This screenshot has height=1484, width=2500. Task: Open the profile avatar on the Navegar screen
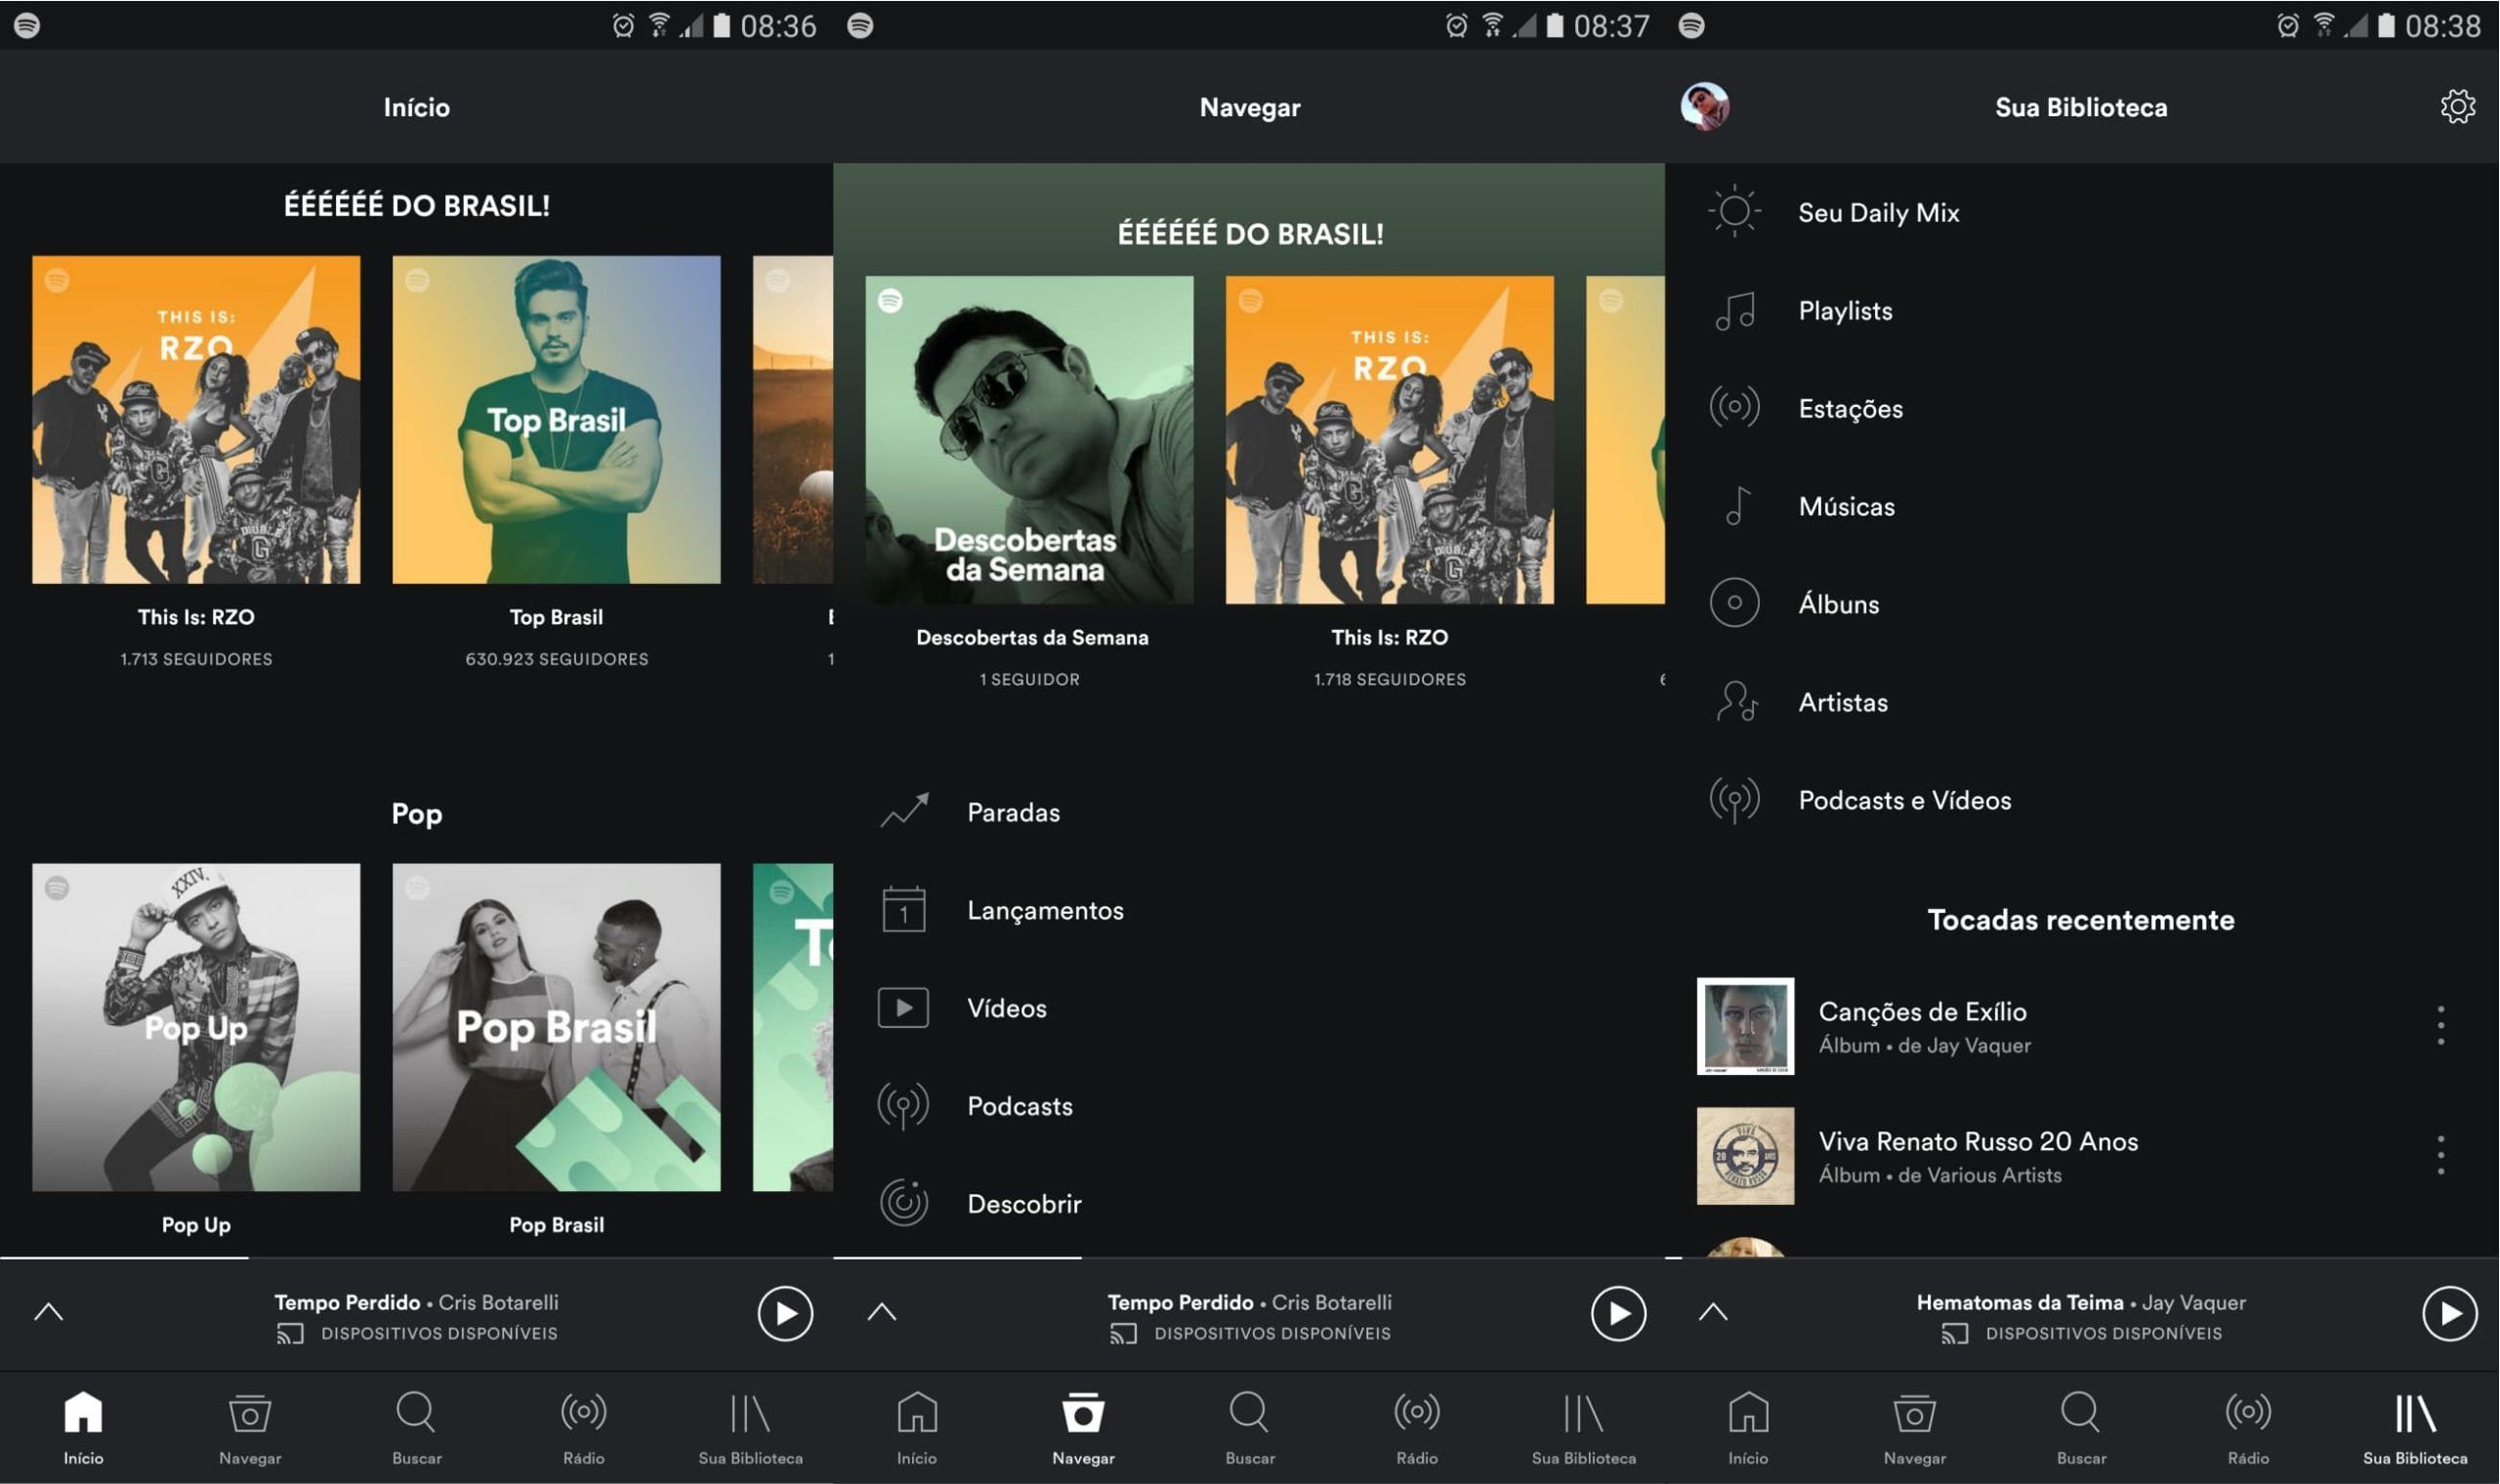(1706, 107)
